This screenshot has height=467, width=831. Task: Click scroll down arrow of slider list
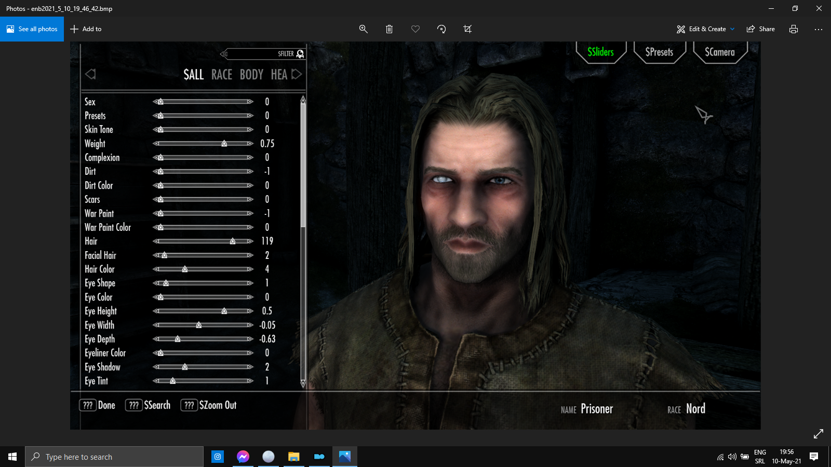pos(303,384)
